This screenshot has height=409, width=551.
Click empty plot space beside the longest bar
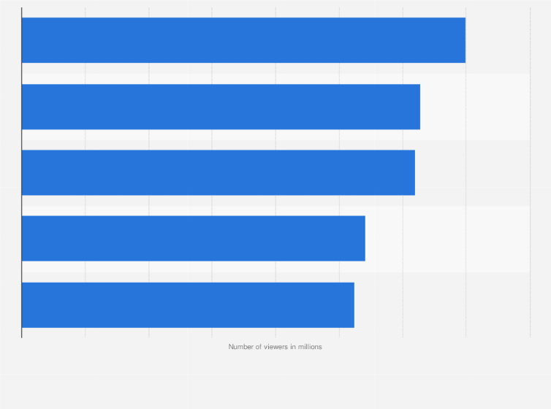coord(498,40)
